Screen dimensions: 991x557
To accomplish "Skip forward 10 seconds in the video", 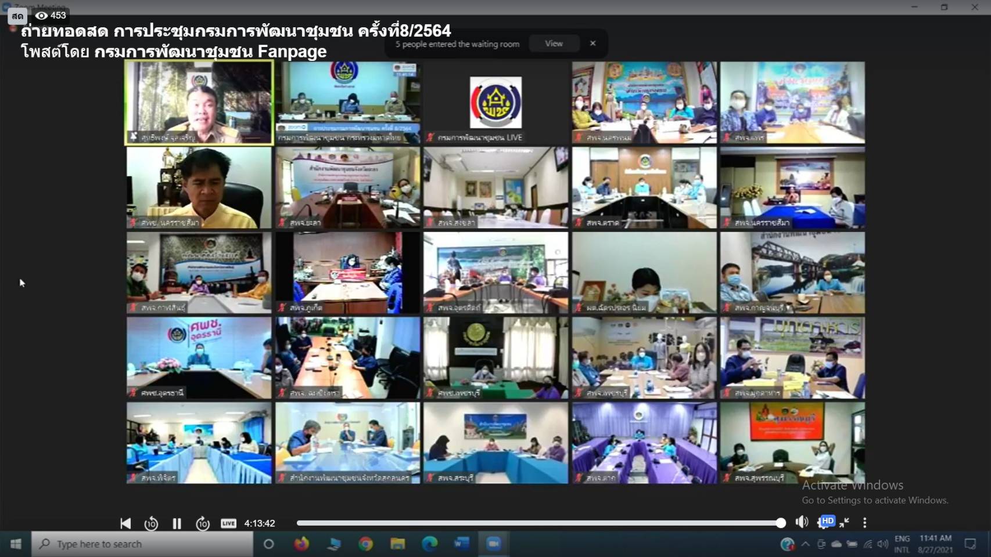I will click(x=203, y=523).
